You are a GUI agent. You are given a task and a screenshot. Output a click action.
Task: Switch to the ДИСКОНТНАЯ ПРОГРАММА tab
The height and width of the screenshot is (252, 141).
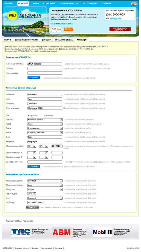27,40
